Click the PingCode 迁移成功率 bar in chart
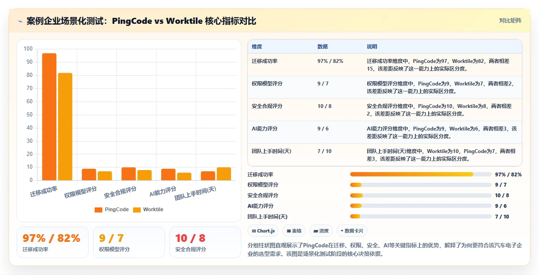539x275 pixels. click(49, 116)
